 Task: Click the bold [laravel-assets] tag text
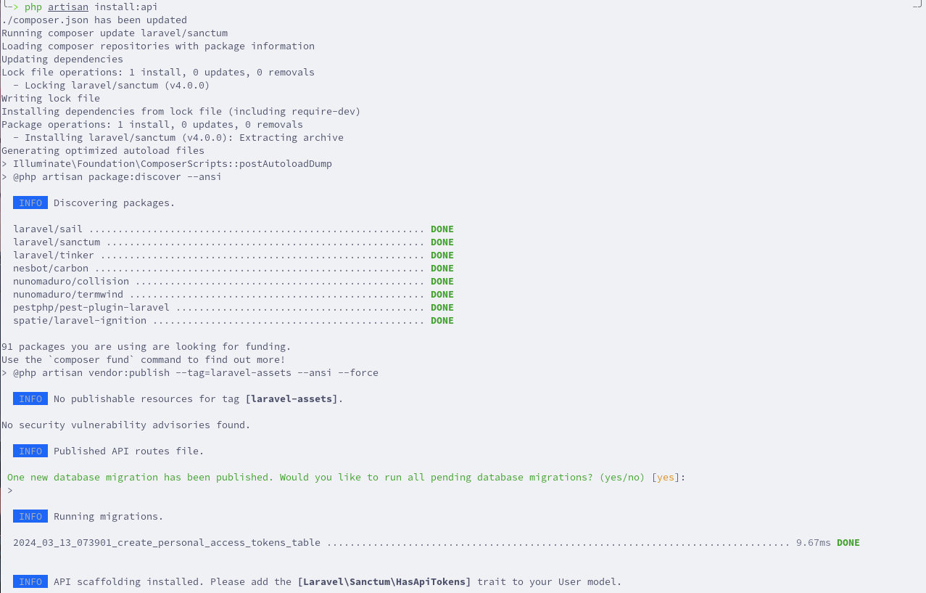[292, 398]
